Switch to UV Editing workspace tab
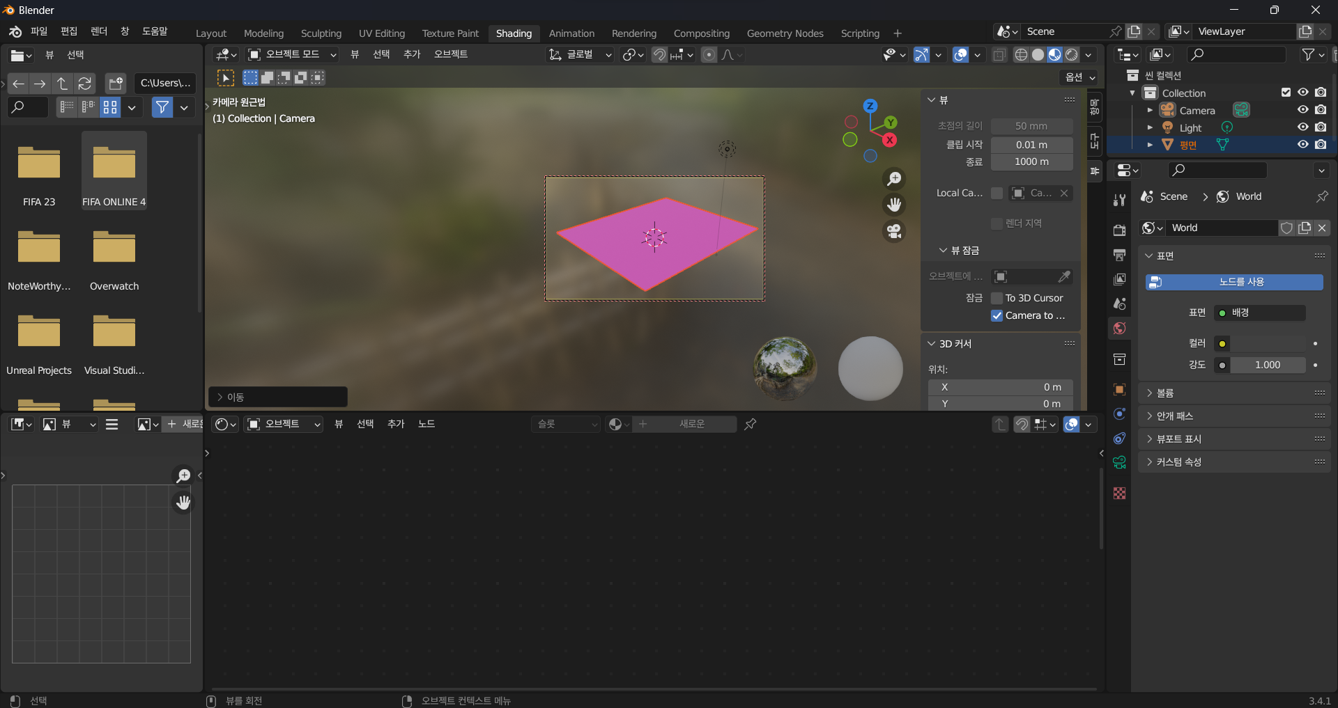This screenshot has width=1338, height=708. coord(382,33)
